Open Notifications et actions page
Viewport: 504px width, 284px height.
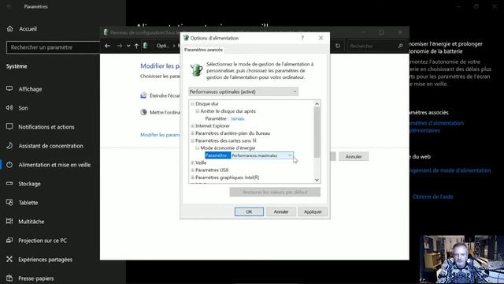coord(46,127)
